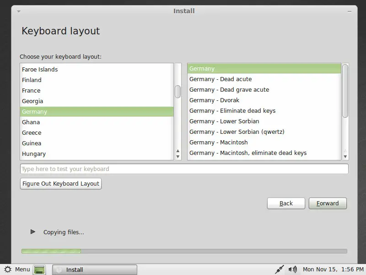
Task: Click the clock showing Mon Nov 15
Action: (333, 269)
